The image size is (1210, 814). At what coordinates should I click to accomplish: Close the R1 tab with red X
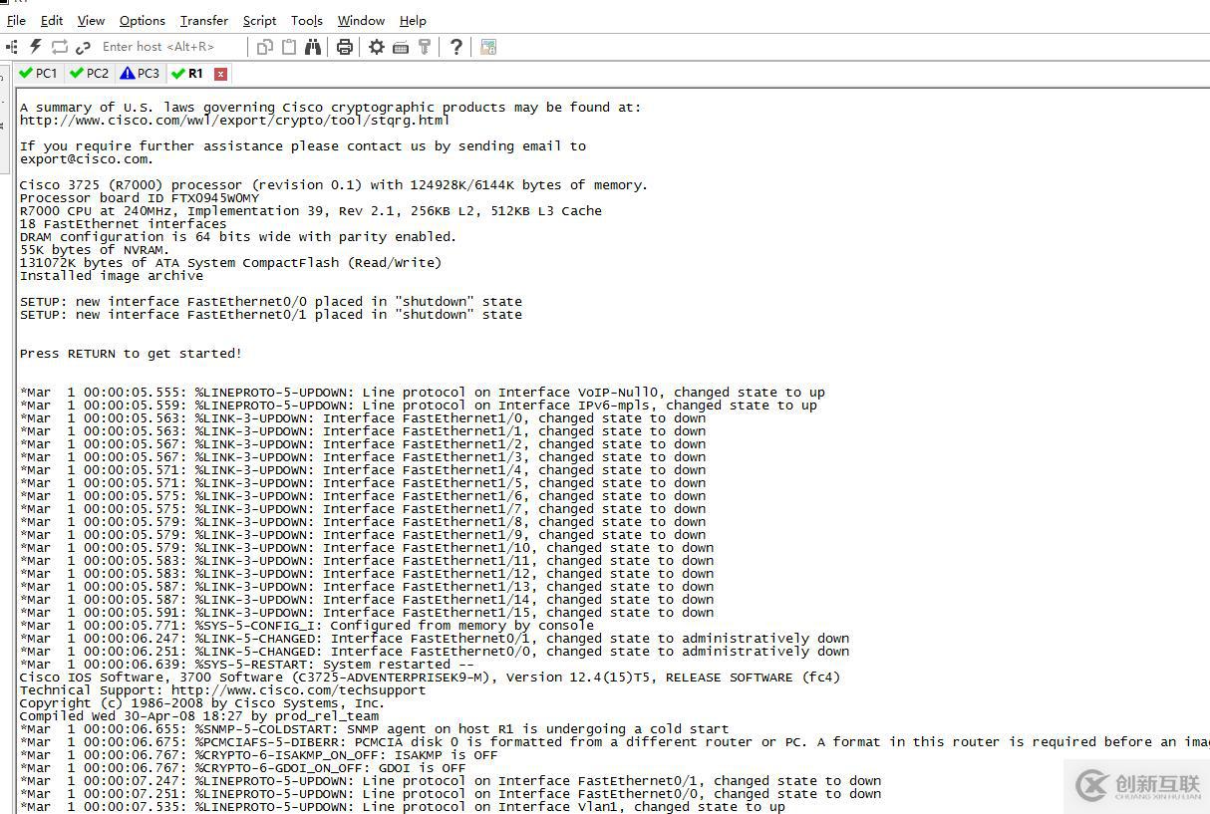[x=221, y=74]
